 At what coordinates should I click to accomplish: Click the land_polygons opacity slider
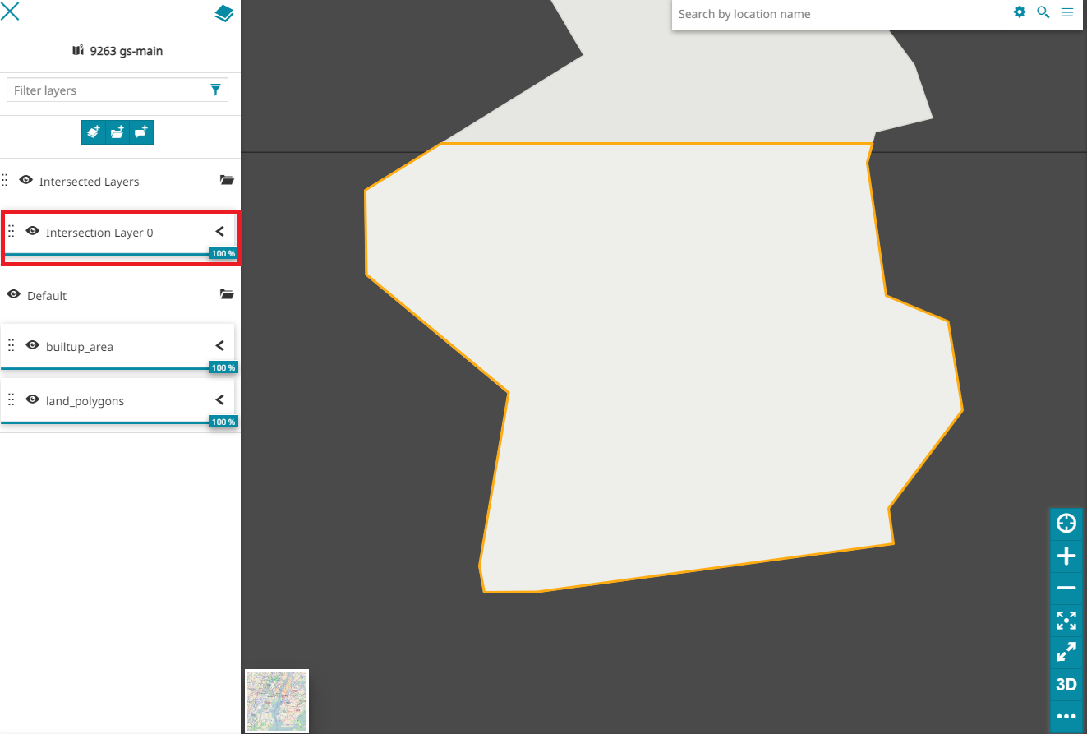coord(107,422)
